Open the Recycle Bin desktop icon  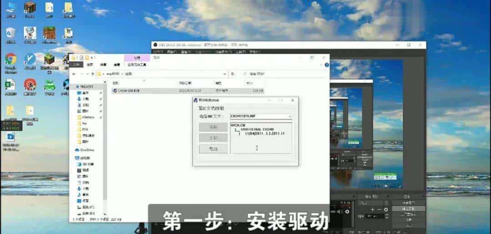[10, 35]
